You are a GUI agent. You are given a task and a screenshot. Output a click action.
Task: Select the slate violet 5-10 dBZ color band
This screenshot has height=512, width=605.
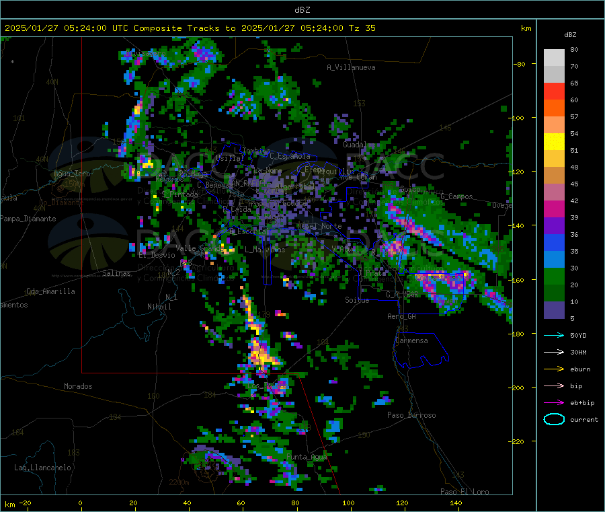(x=554, y=310)
